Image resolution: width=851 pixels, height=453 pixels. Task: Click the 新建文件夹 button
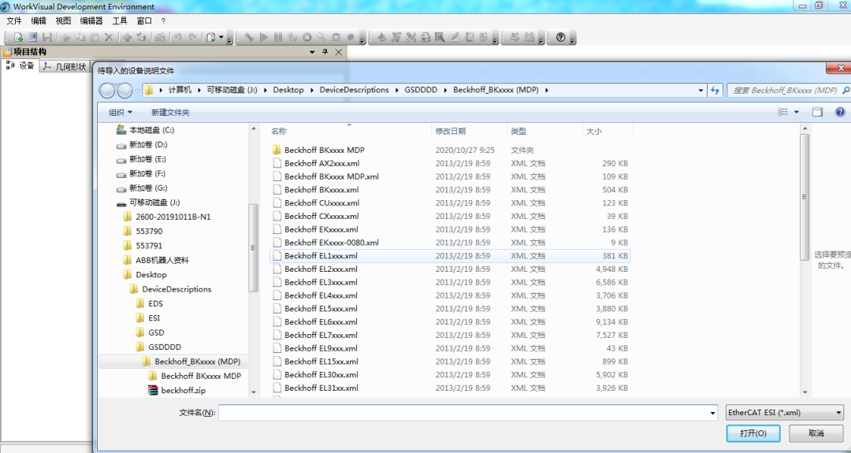[170, 113]
